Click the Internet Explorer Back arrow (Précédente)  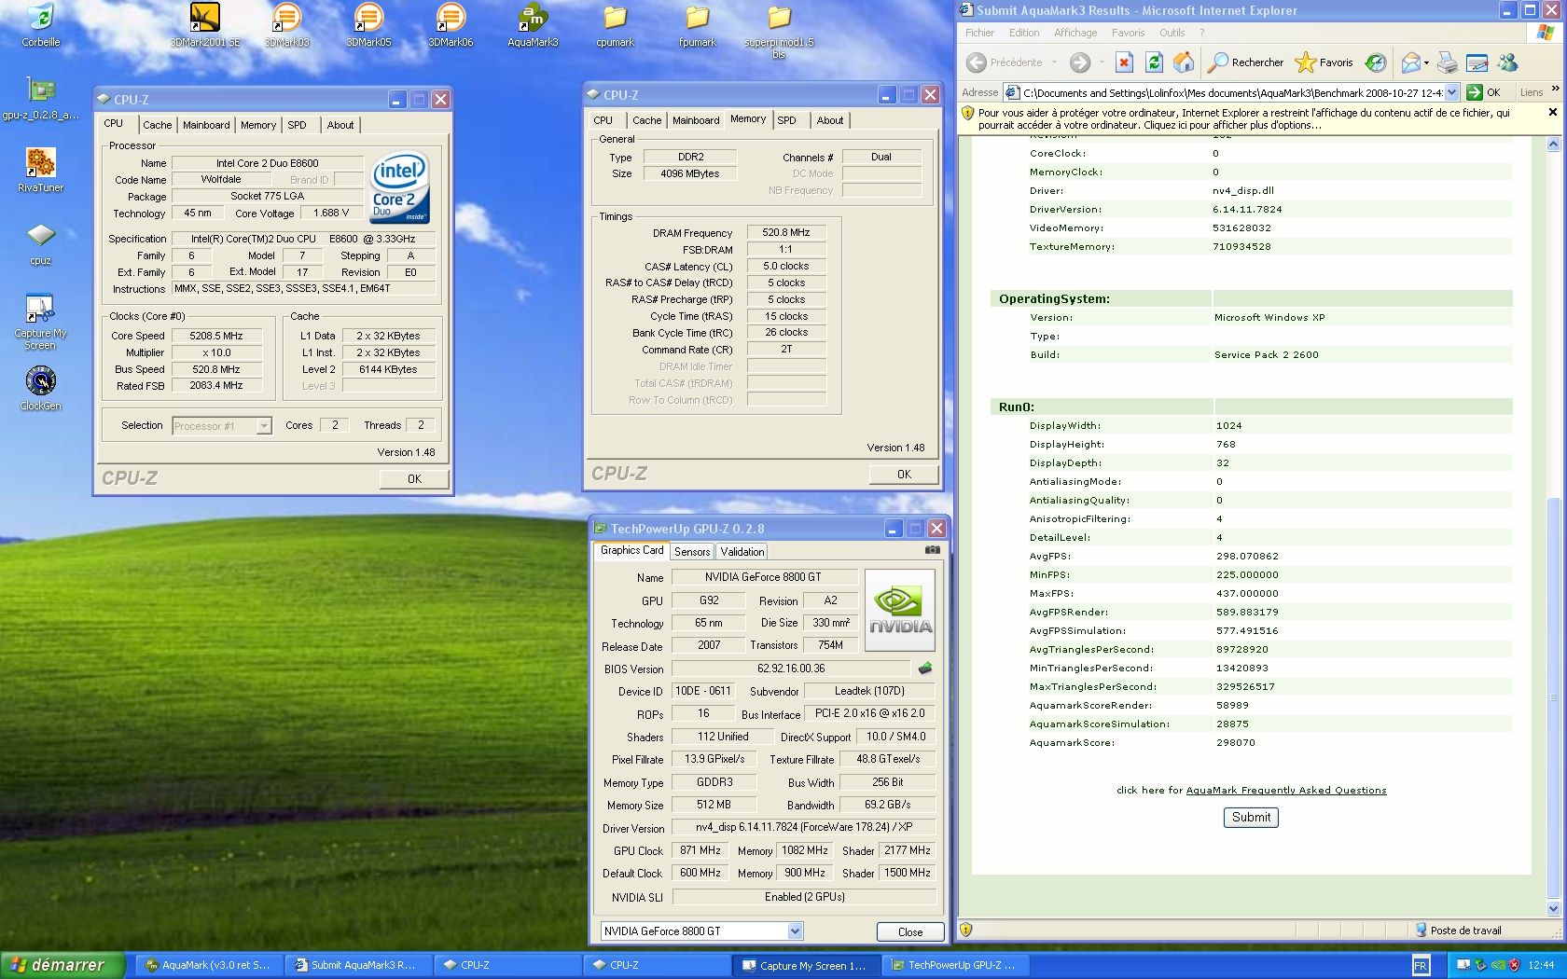pos(976,62)
